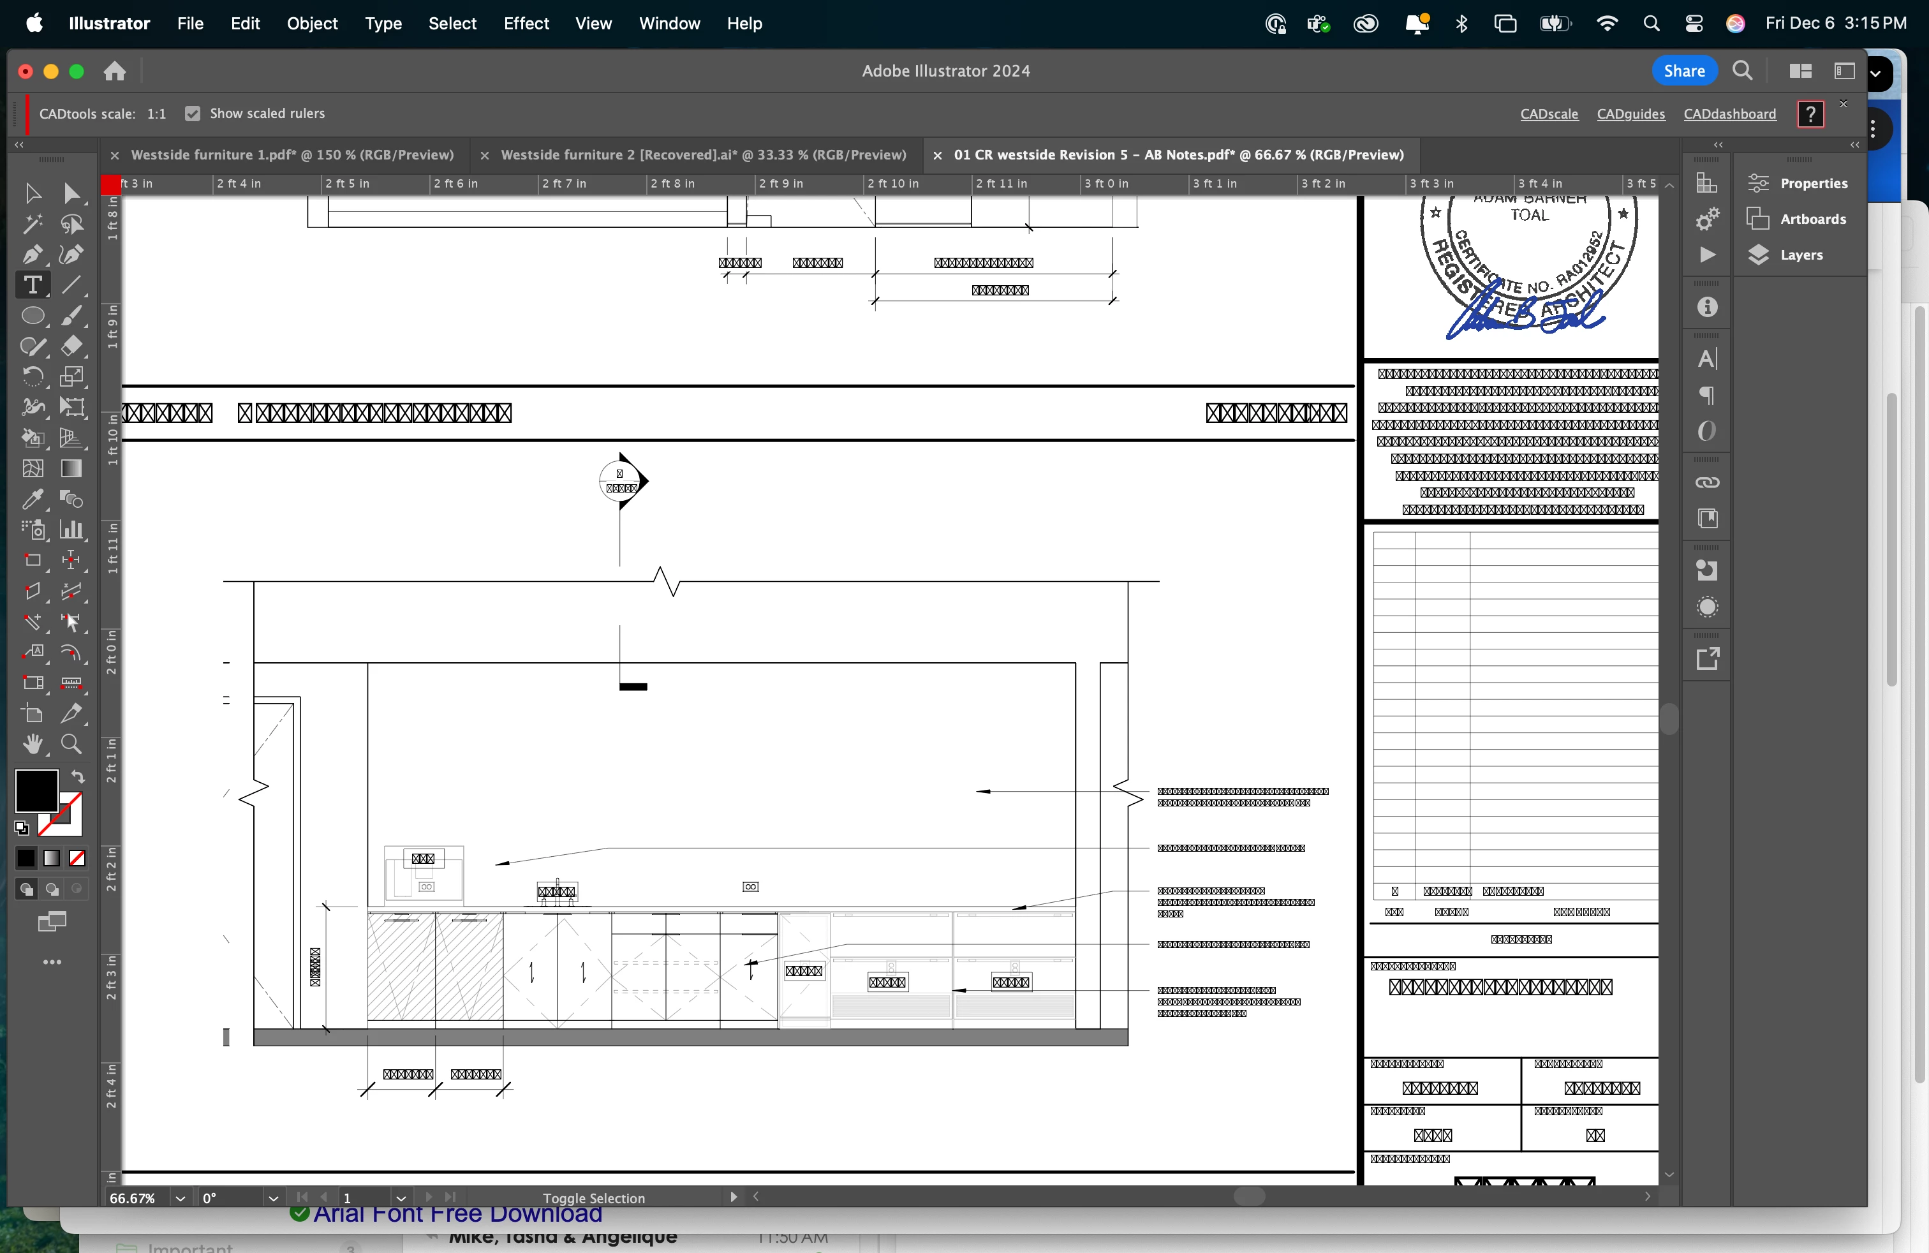This screenshot has width=1929, height=1253.
Task: Toggle Show scaled rulers checkbox
Action: [193, 114]
